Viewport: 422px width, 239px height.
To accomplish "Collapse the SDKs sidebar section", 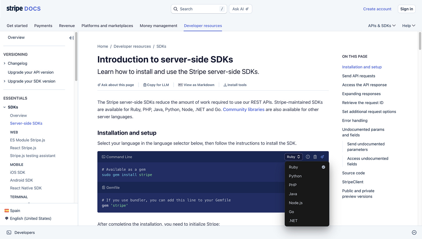I will [x=5, y=107].
